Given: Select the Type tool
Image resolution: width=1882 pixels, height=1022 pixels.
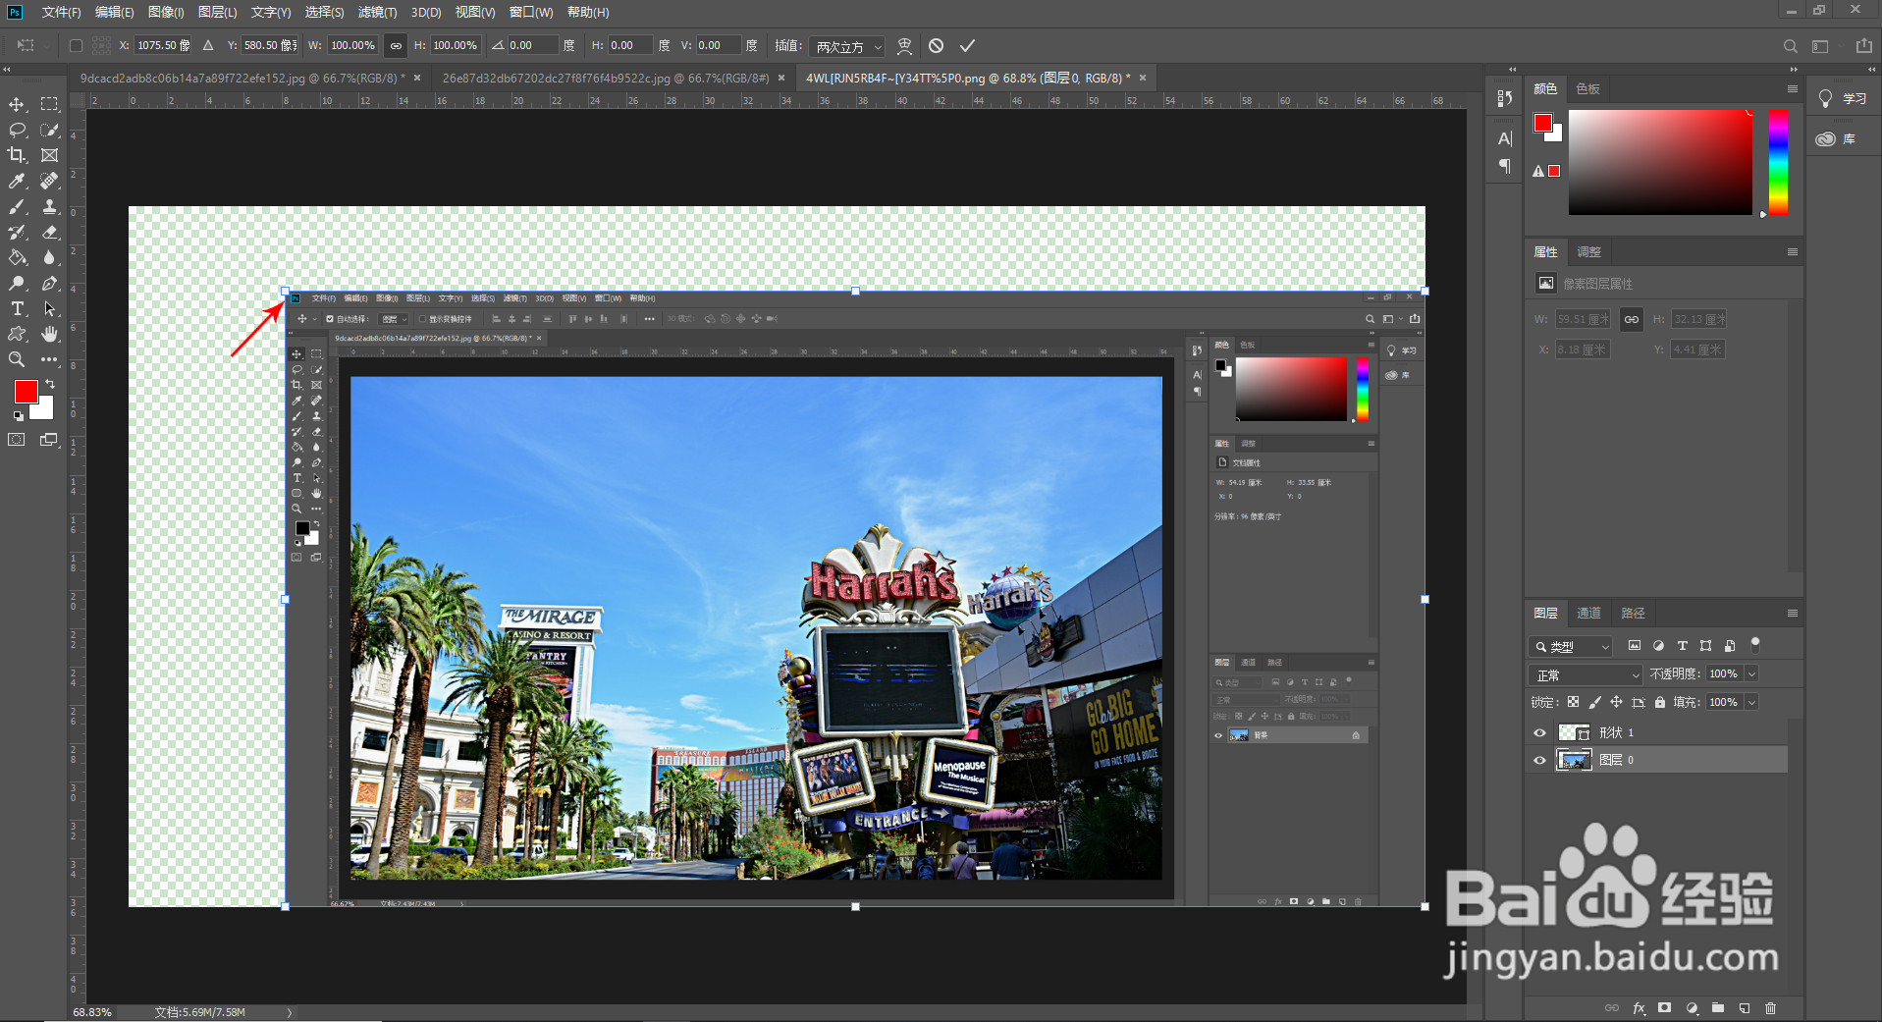Looking at the screenshot, I should tap(17, 308).
